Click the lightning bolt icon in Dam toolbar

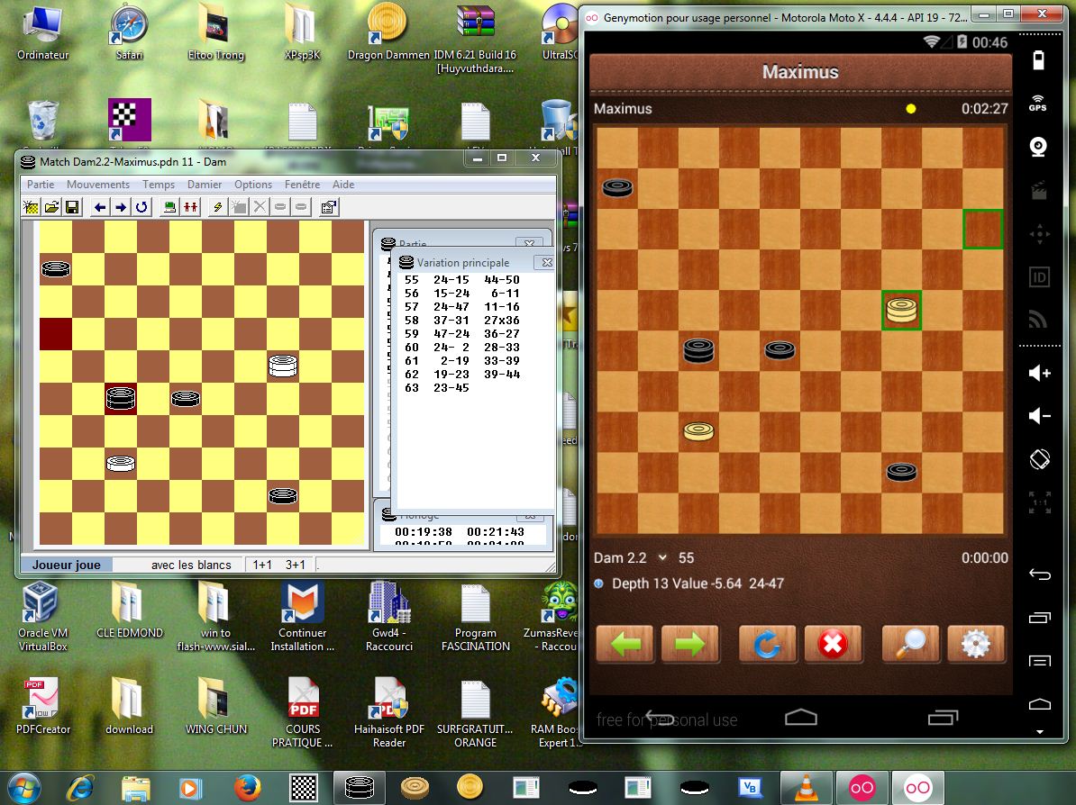point(216,207)
